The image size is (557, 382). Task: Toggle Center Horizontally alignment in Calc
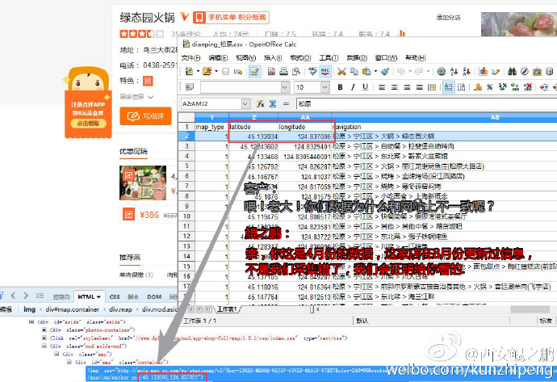[x=394, y=87]
